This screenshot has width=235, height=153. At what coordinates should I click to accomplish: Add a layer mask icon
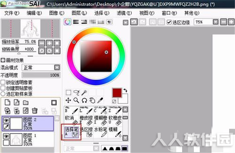coord(54,103)
